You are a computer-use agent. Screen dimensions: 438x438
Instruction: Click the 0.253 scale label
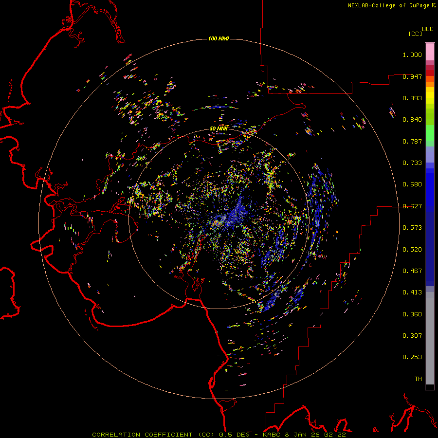coord(412,357)
